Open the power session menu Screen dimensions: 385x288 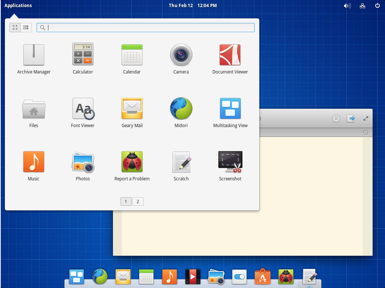point(377,6)
